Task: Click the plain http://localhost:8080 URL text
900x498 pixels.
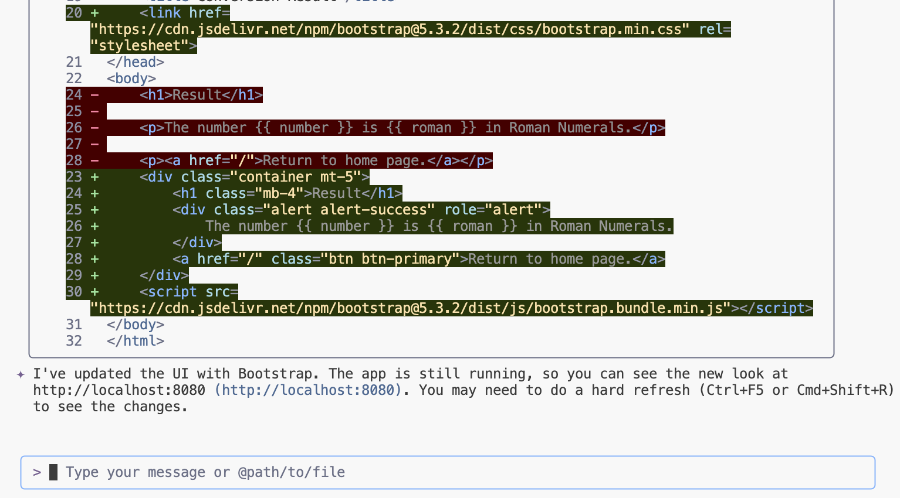Action: point(119,390)
